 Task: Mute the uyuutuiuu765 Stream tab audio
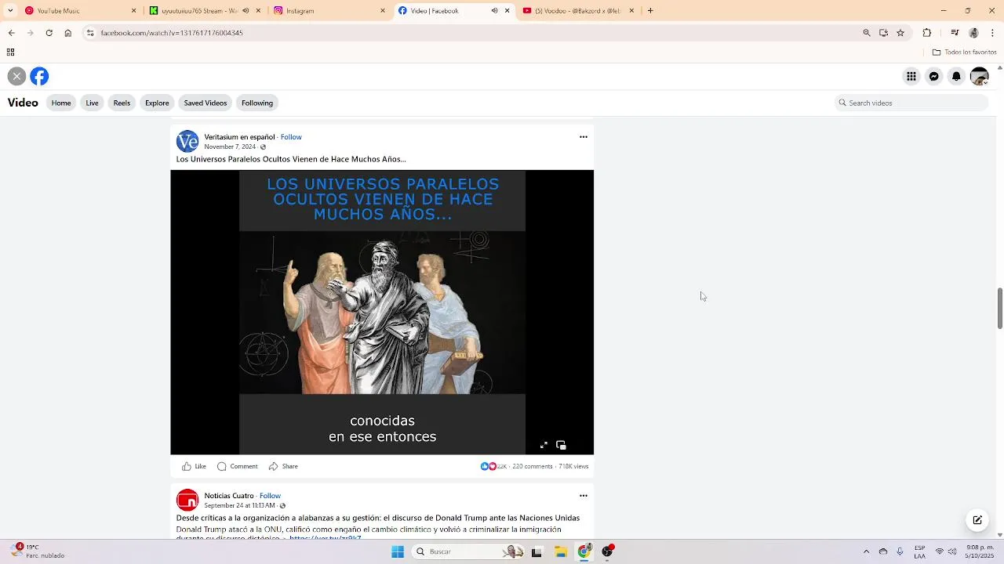[246, 11]
